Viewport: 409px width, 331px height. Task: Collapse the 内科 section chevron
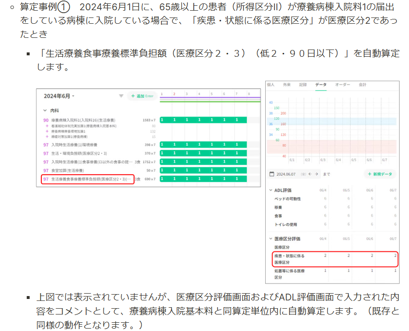click(45, 111)
